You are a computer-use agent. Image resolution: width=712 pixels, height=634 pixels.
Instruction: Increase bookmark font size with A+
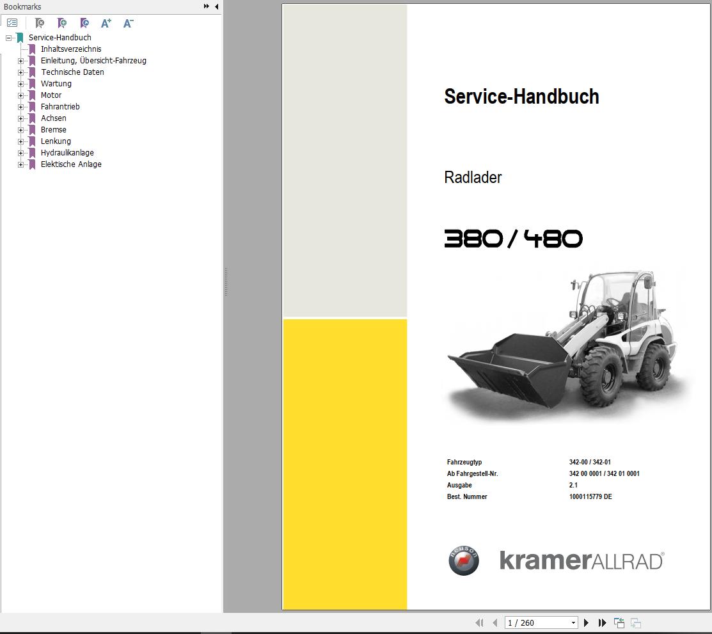pyautogui.click(x=106, y=22)
